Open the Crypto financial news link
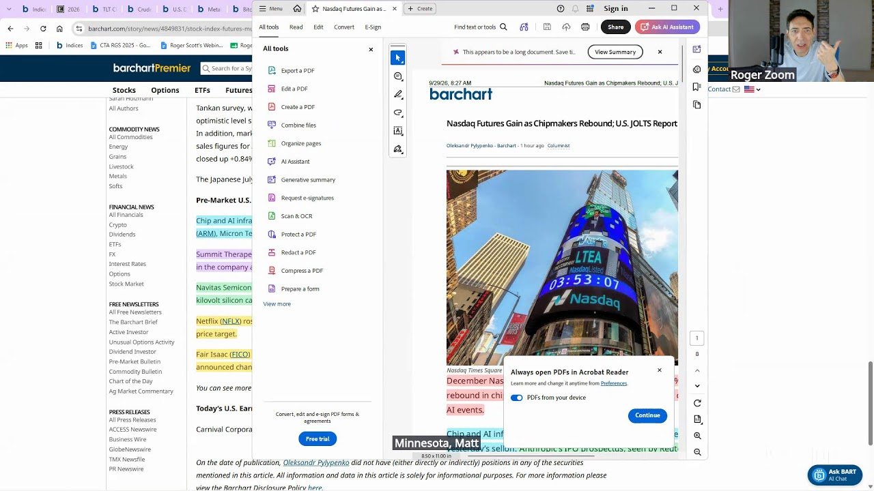The image size is (874, 491). 118,224
